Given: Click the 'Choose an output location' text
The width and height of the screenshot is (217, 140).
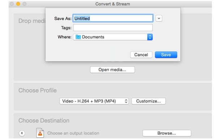Looking at the screenshot, I should pos(73,133).
